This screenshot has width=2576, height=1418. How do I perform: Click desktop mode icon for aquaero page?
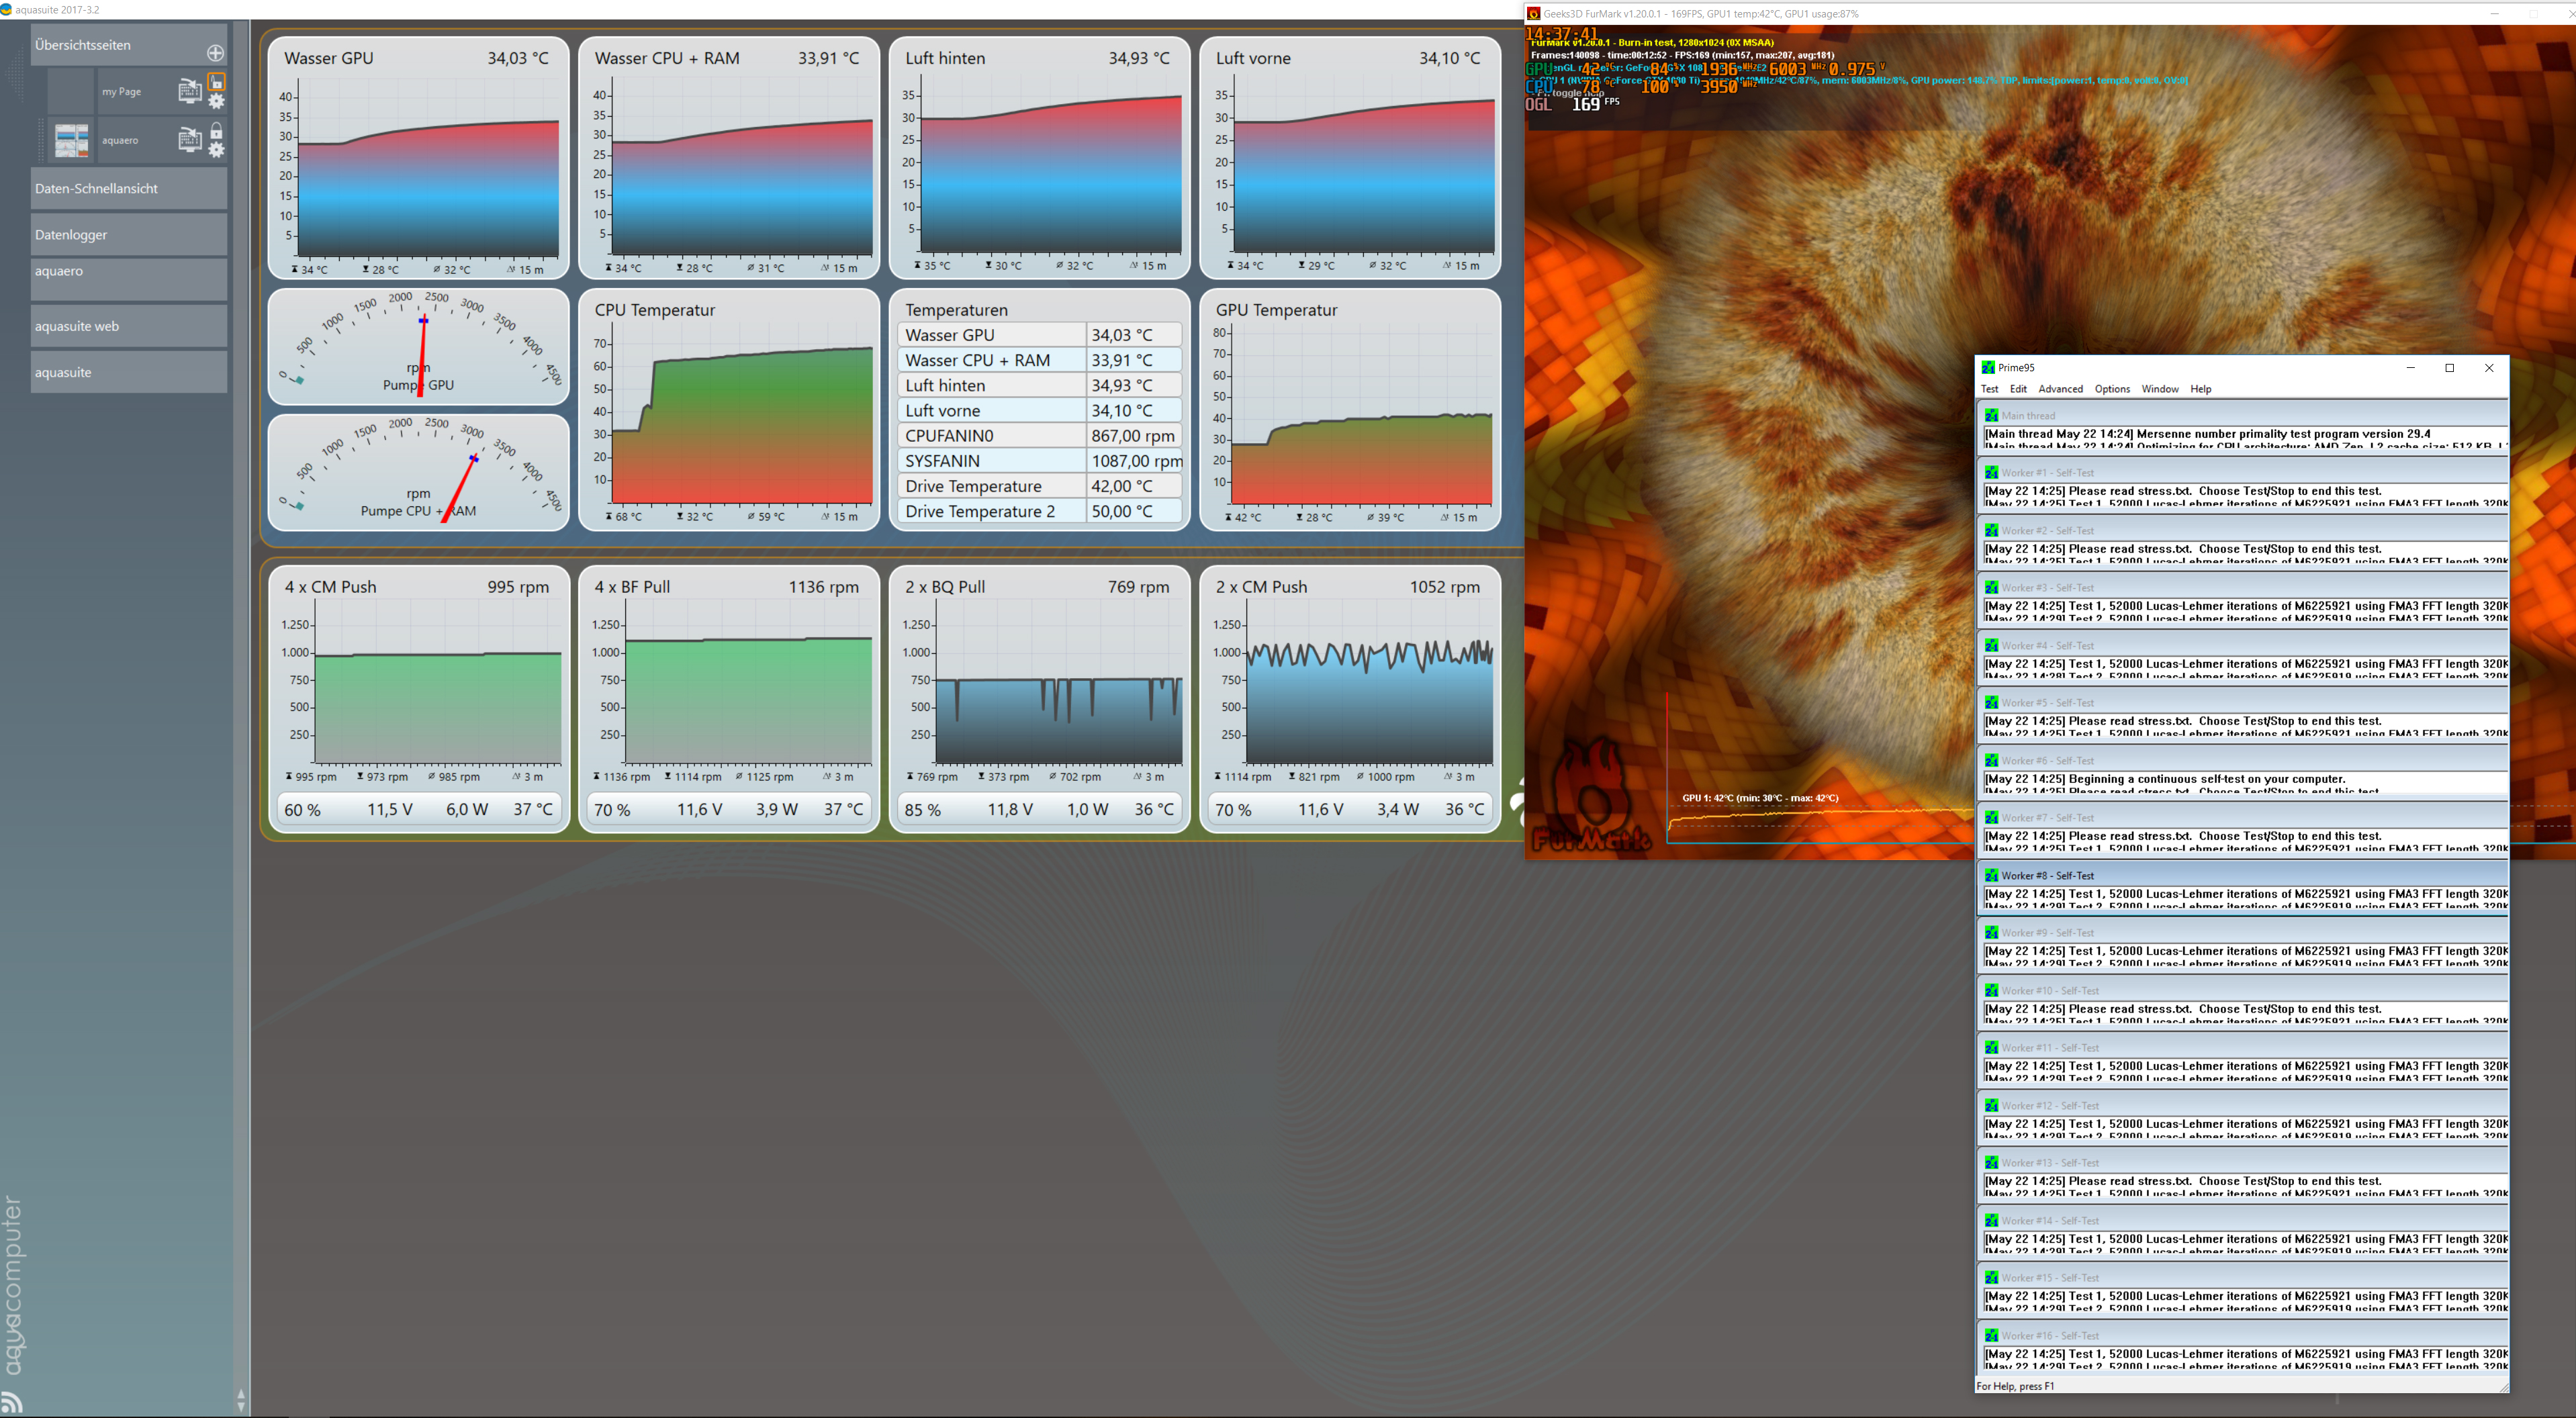point(189,139)
